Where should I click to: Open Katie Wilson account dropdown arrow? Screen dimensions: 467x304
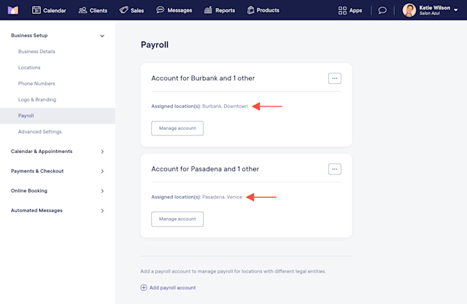pyautogui.click(x=455, y=10)
